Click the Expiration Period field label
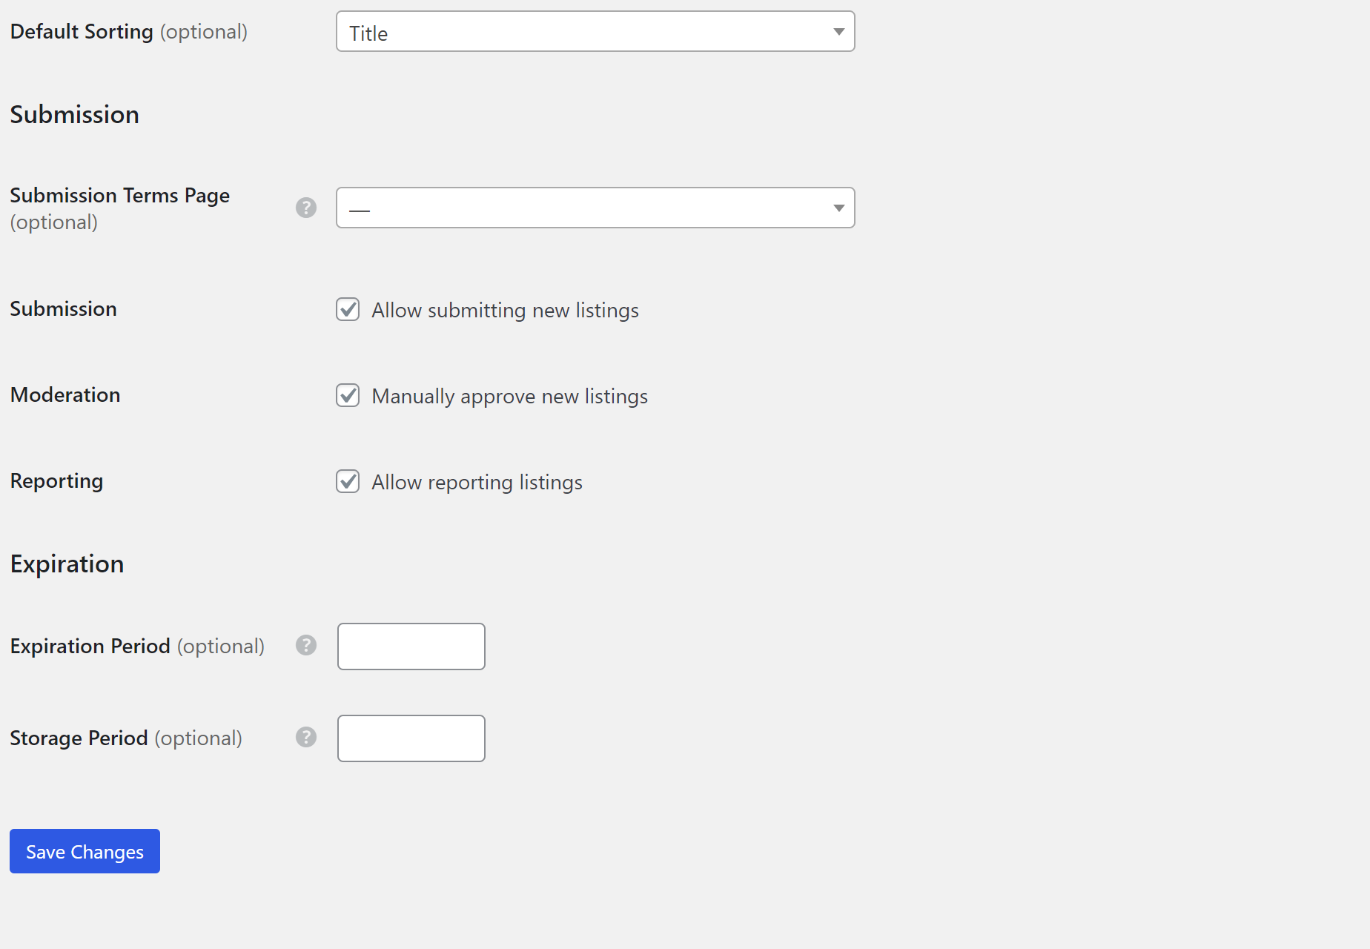1370x949 pixels. (137, 646)
